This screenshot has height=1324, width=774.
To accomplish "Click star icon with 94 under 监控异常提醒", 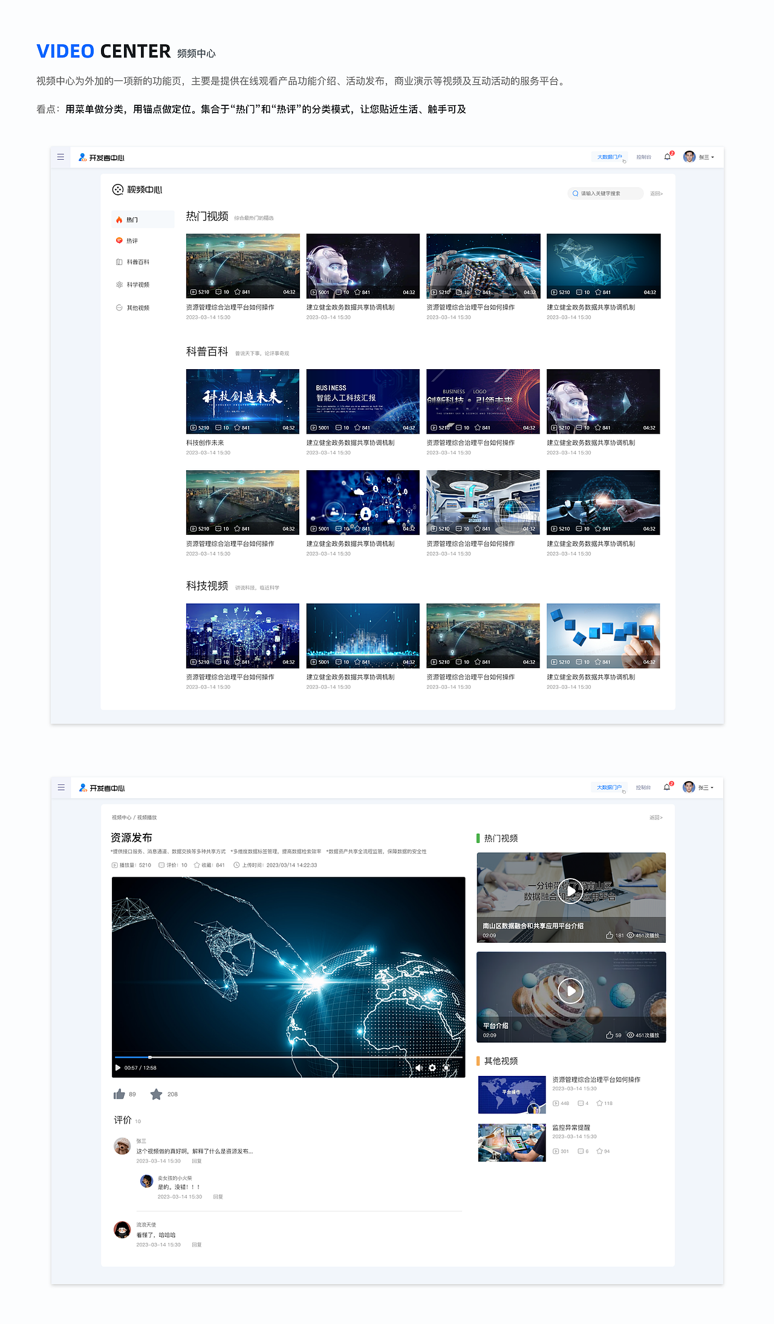I will (x=599, y=1151).
